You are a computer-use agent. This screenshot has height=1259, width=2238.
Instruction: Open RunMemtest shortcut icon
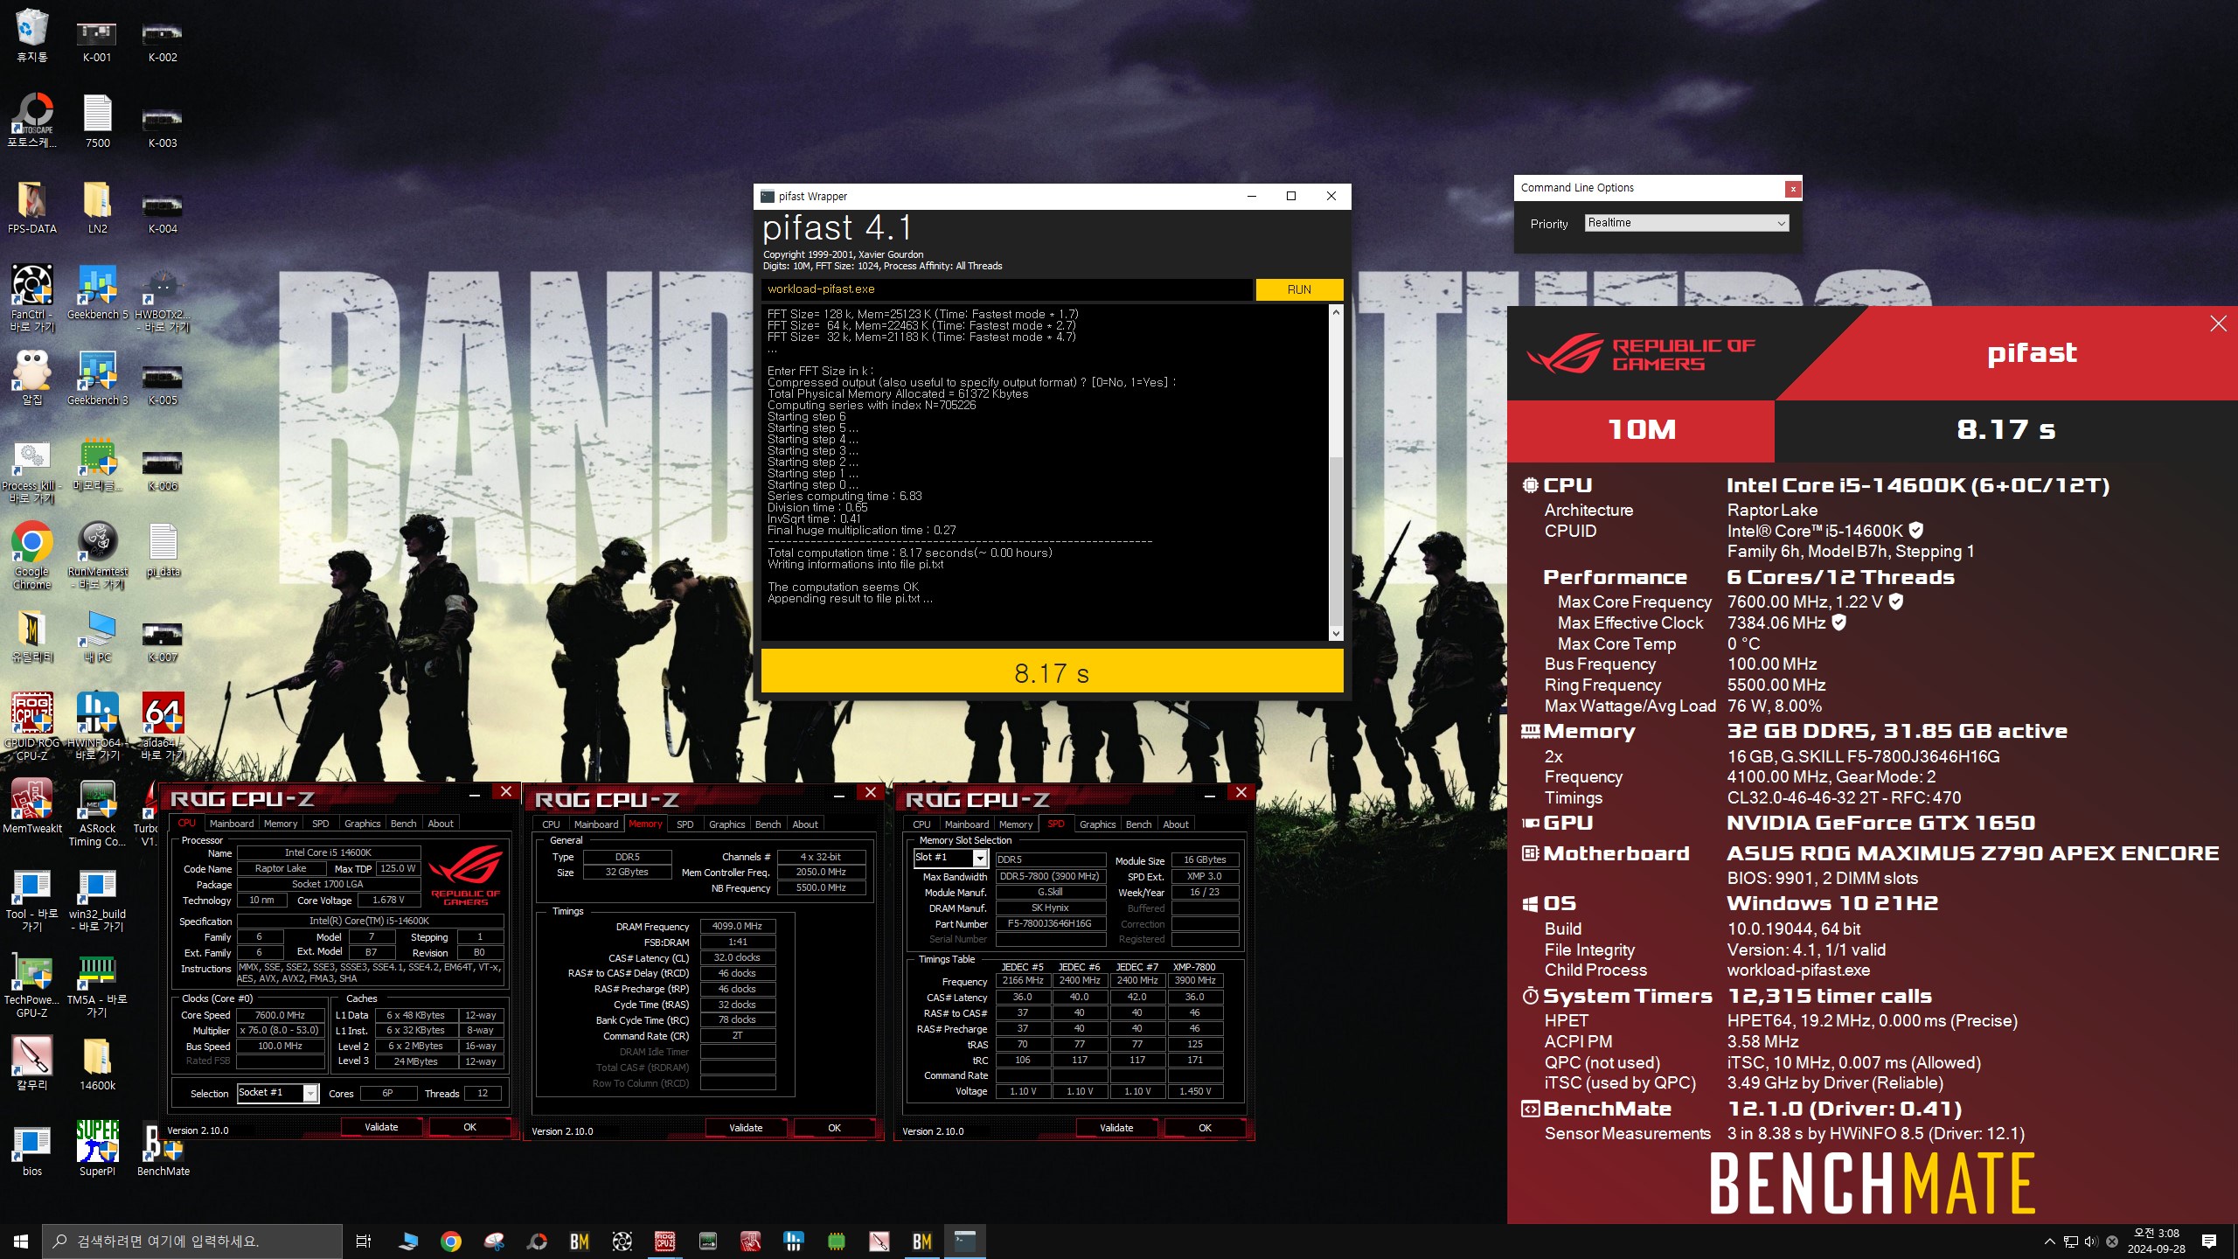point(97,556)
